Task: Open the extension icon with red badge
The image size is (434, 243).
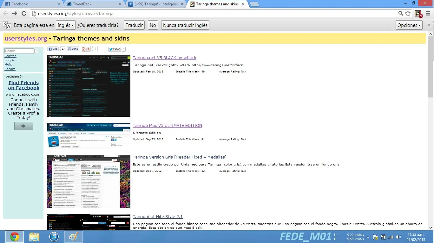Action: click(418, 14)
